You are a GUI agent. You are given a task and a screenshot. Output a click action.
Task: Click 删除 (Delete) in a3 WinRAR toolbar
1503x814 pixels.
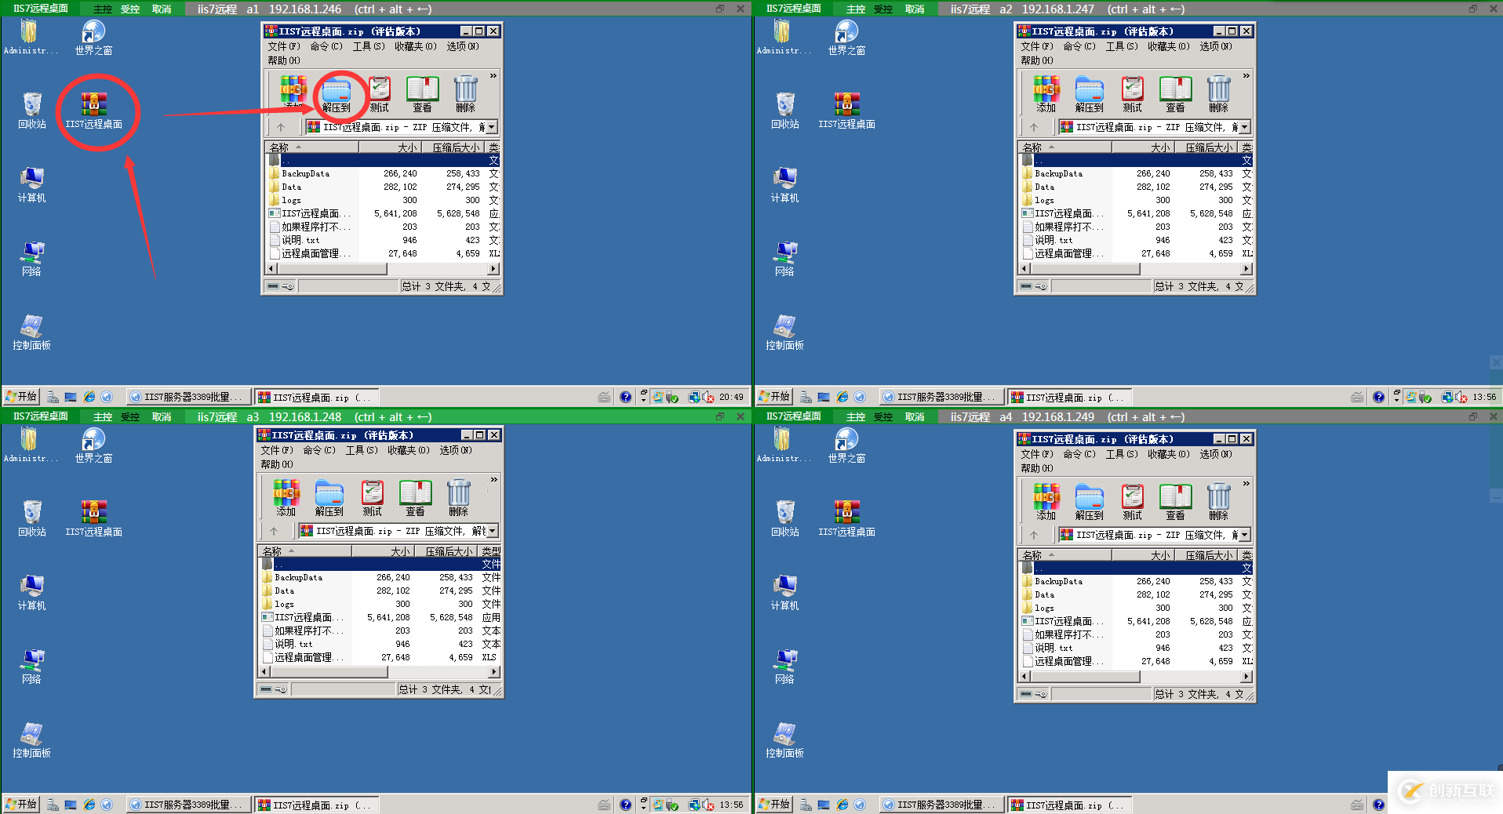[x=459, y=498]
